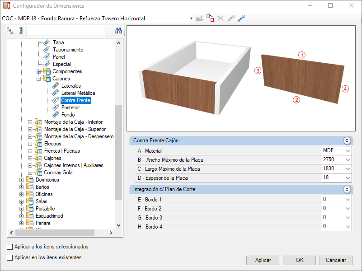
Task: Open the H - Bordo 4 dropdown
Action: click(x=348, y=226)
